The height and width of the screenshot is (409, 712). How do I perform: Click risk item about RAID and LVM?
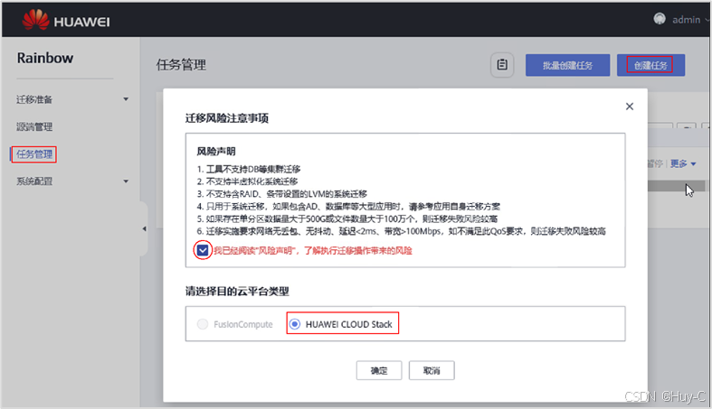281,194
